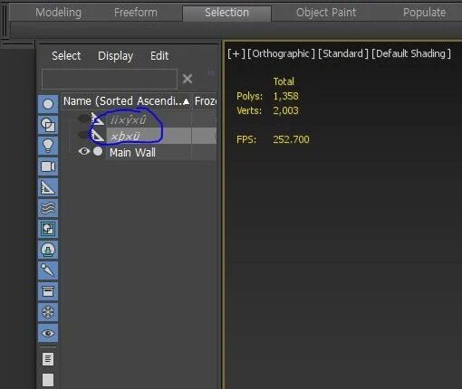Open the Select menu

(x=66, y=56)
